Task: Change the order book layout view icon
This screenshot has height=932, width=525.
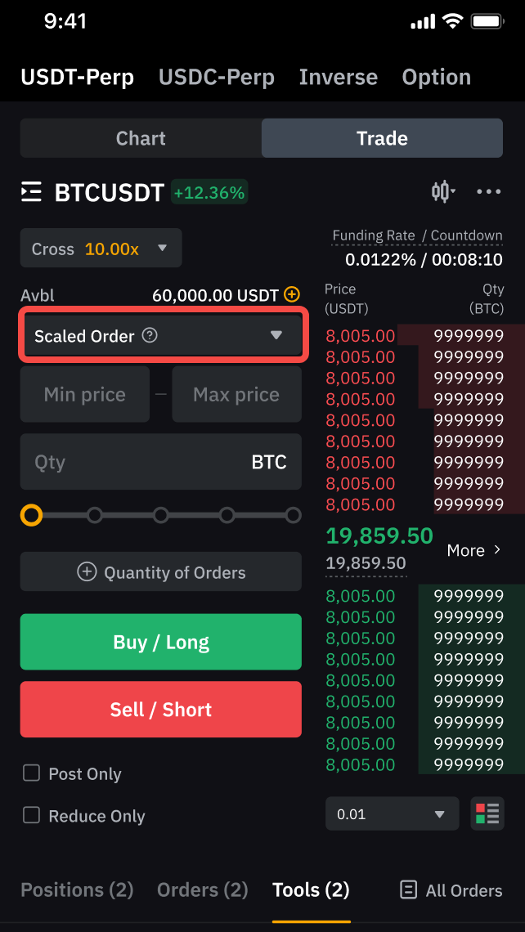Action: (x=487, y=814)
